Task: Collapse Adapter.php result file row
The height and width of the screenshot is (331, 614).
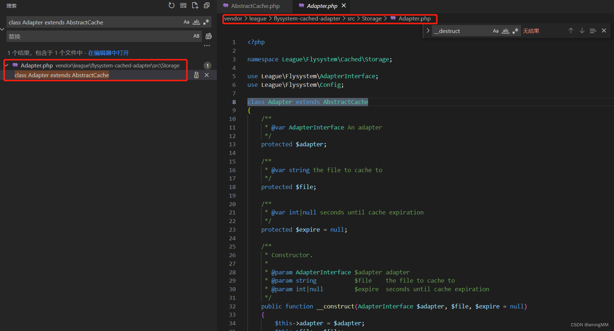Action: (6, 65)
